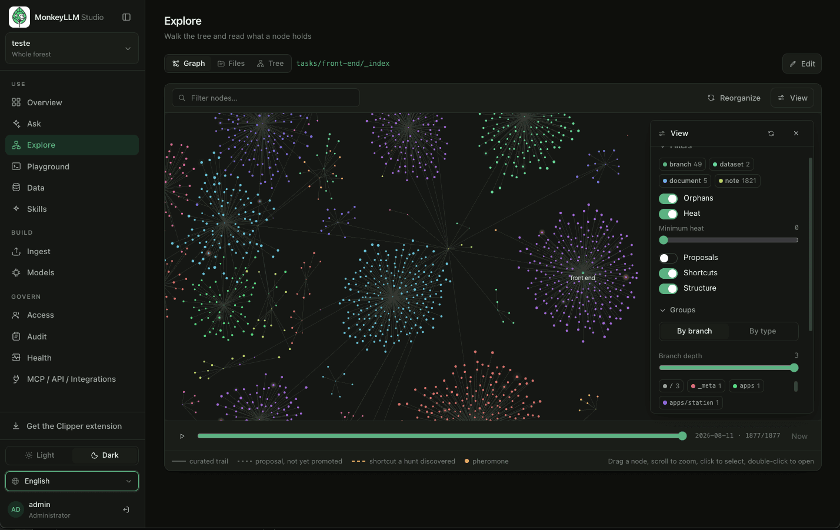Click the Edit button
Screen dimensions: 840x530
802,64
